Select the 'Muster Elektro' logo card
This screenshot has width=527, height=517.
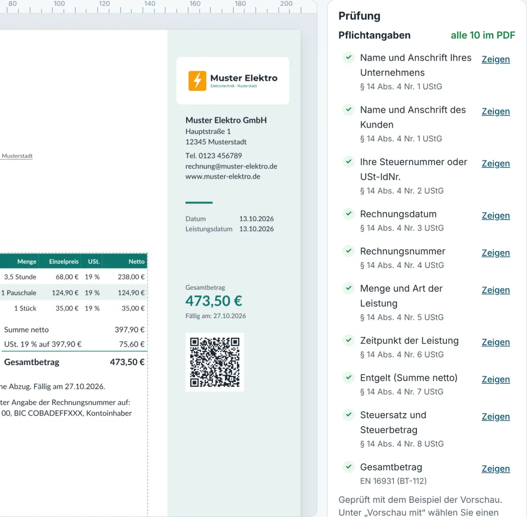pyautogui.click(x=232, y=81)
